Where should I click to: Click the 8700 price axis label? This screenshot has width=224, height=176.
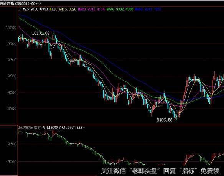point(12,109)
